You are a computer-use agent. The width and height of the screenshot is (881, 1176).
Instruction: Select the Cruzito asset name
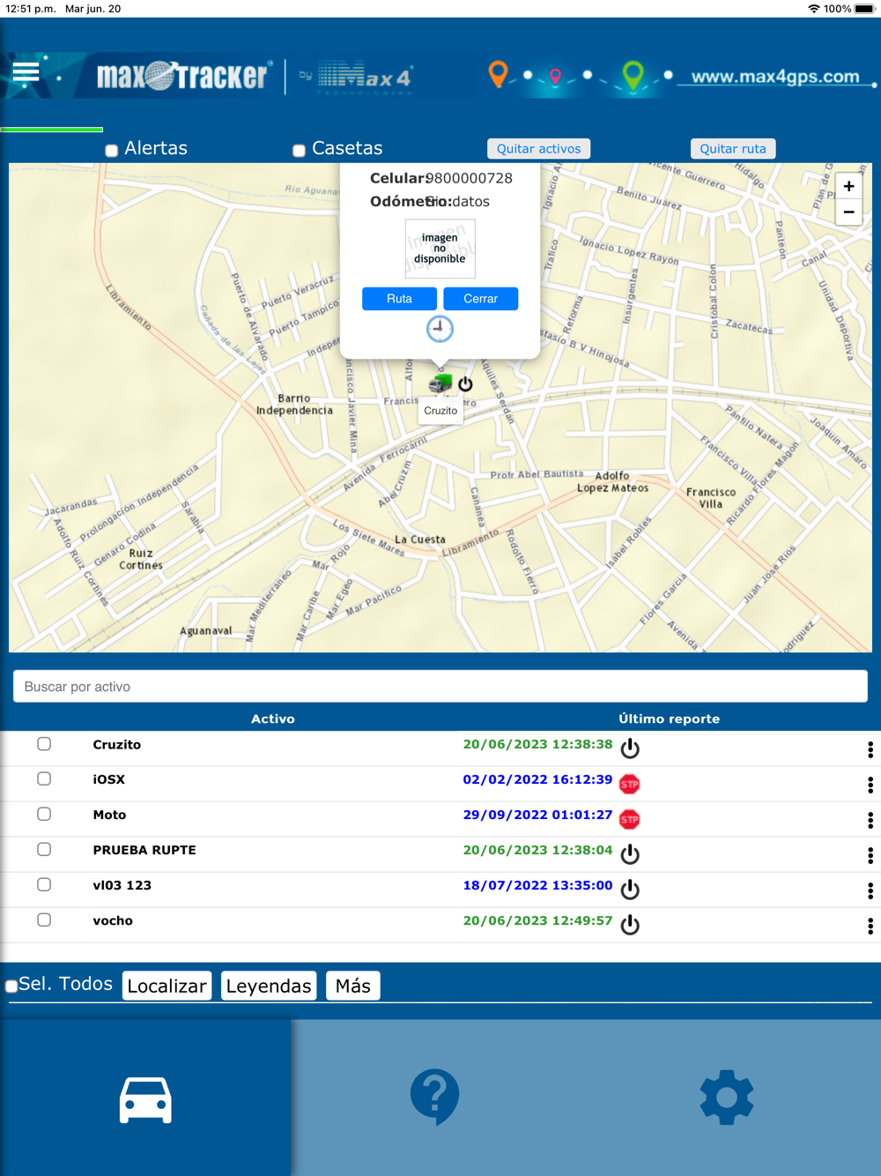(x=117, y=745)
